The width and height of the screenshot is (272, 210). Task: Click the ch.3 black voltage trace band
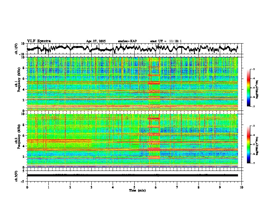point(133,175)
